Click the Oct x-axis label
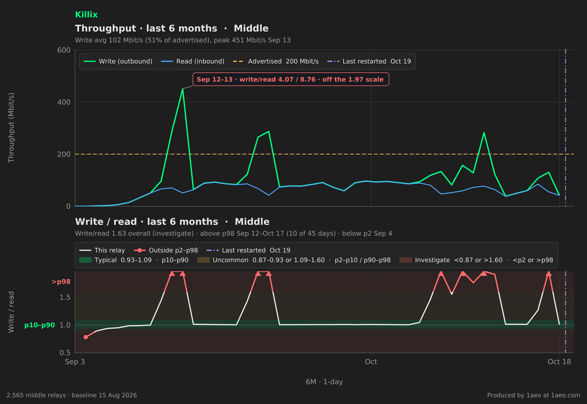 point(371,362)
